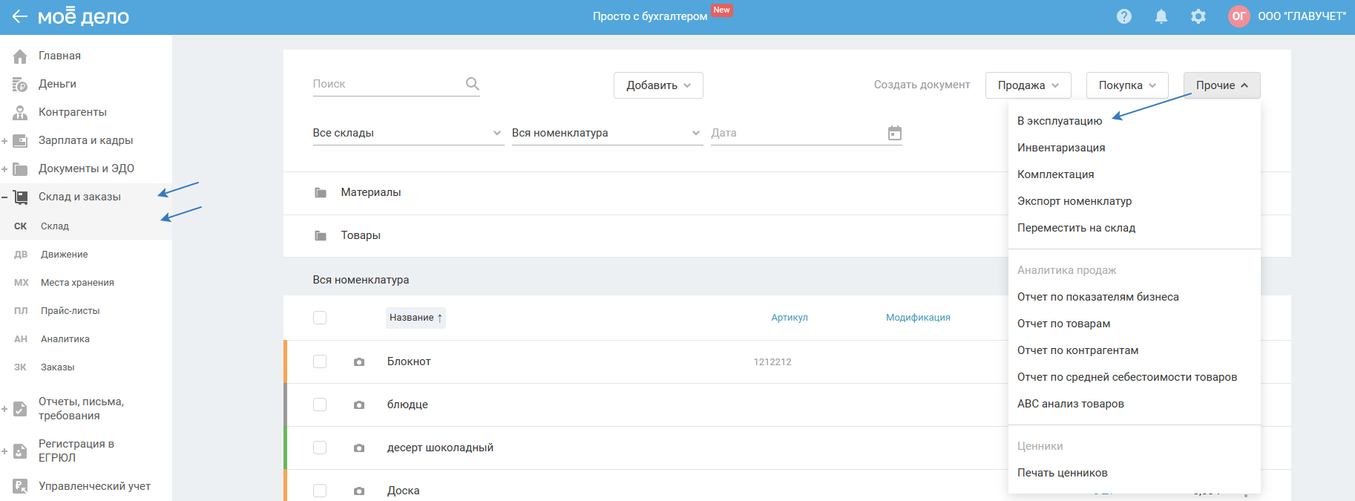
Task: Click the help question mark icon
Action: point(1124,16)
